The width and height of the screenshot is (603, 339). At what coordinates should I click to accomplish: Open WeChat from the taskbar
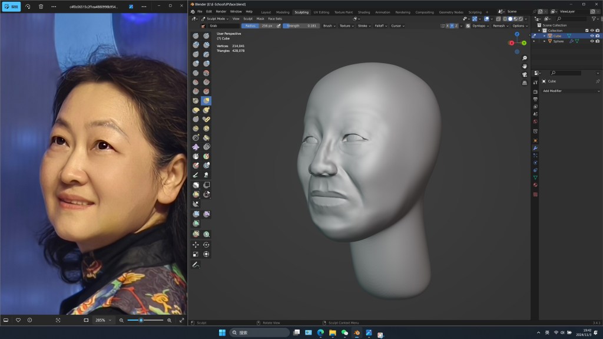(344, 333)
